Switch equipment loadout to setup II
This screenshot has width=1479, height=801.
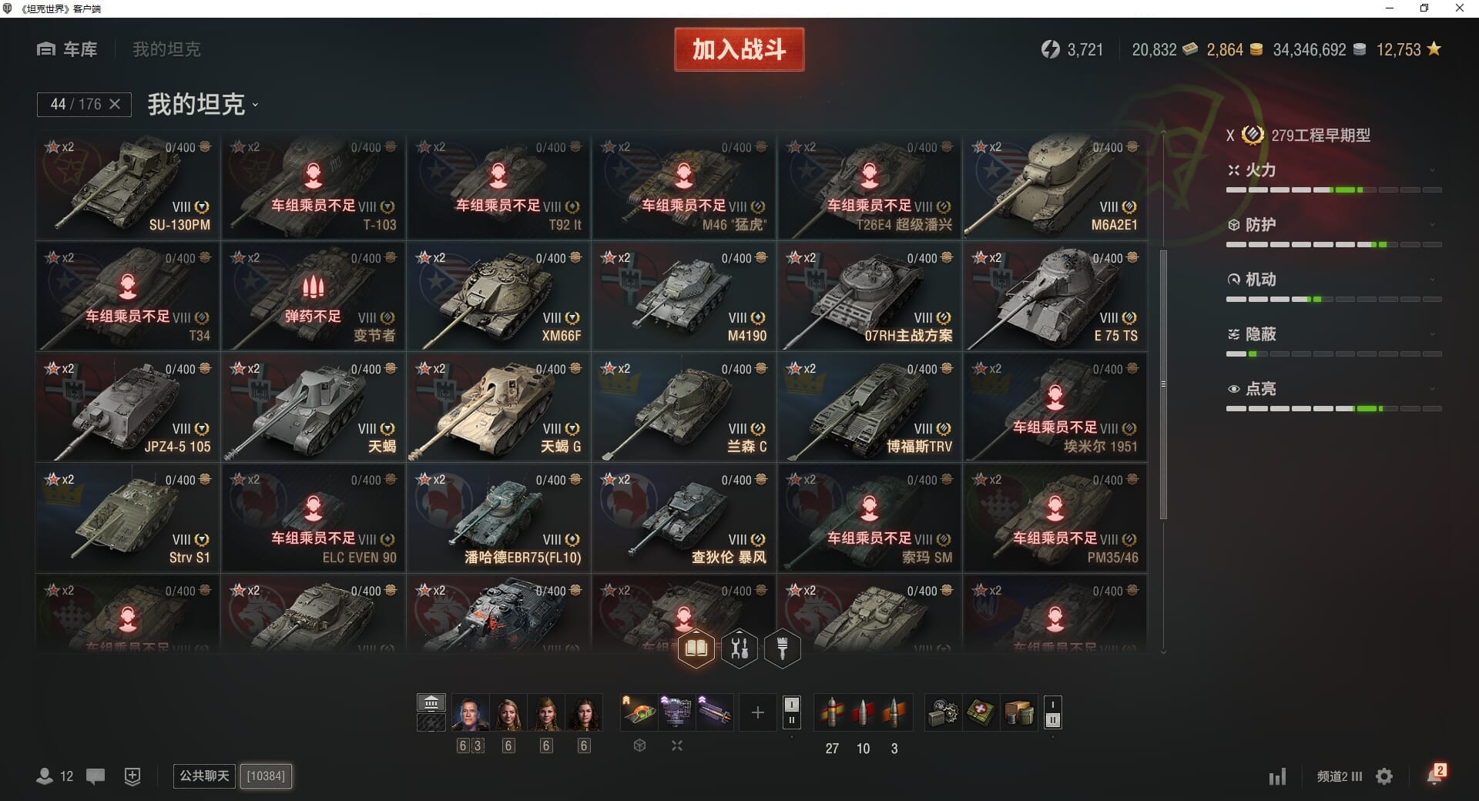tap(792, 721)
